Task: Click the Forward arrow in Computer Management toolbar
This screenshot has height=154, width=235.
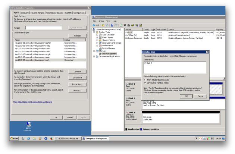Action: click(x=98, y=25)
